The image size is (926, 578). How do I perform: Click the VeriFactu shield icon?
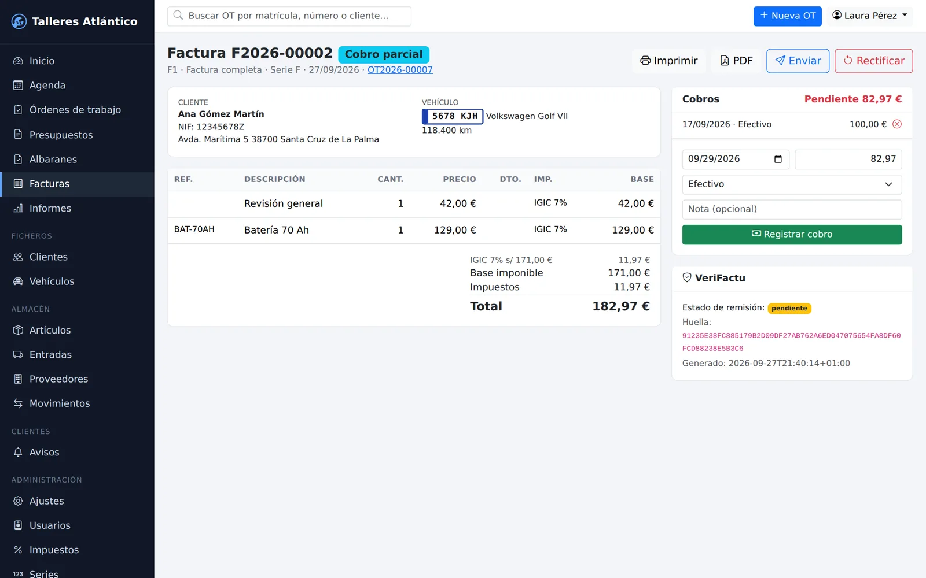(x=687, y=277)
